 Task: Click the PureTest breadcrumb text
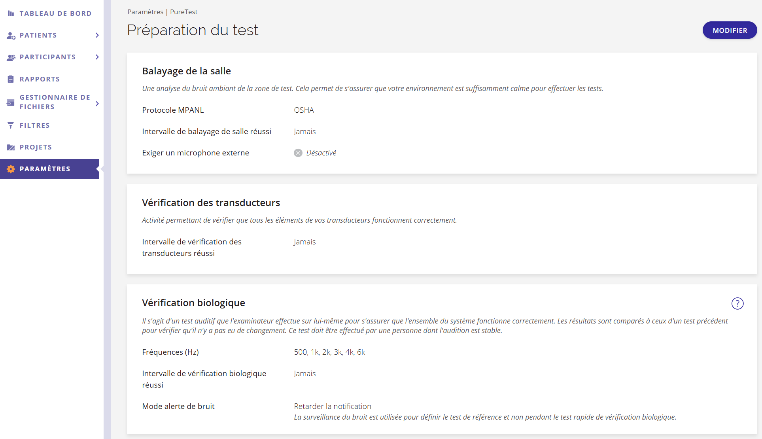(183, 12)
